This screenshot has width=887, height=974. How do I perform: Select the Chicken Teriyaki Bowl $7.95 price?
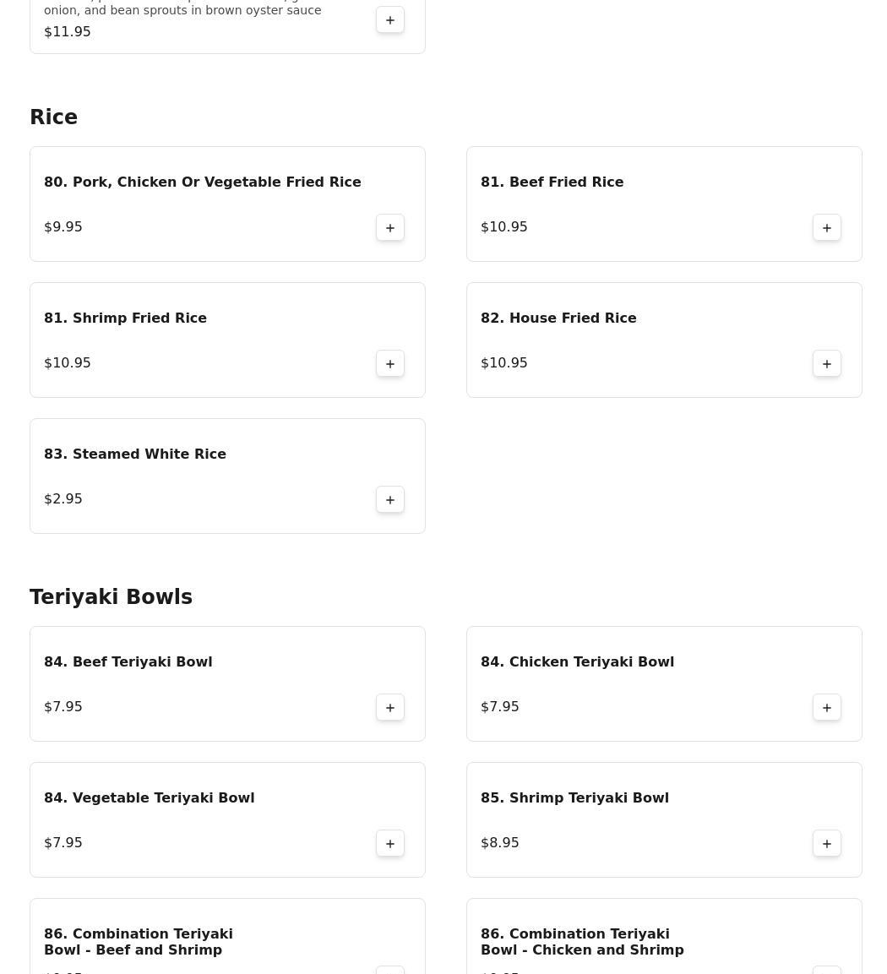tap(500, 707)
